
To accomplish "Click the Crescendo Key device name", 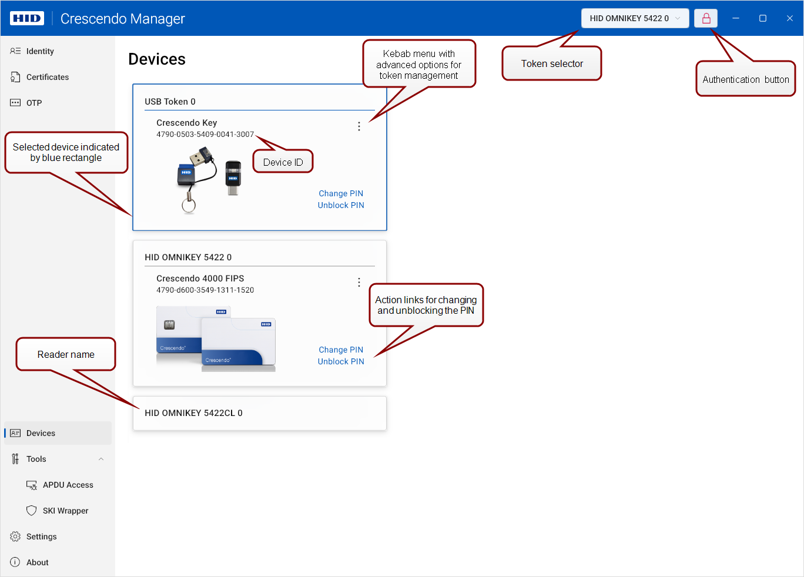I will (x=187, y=123).
